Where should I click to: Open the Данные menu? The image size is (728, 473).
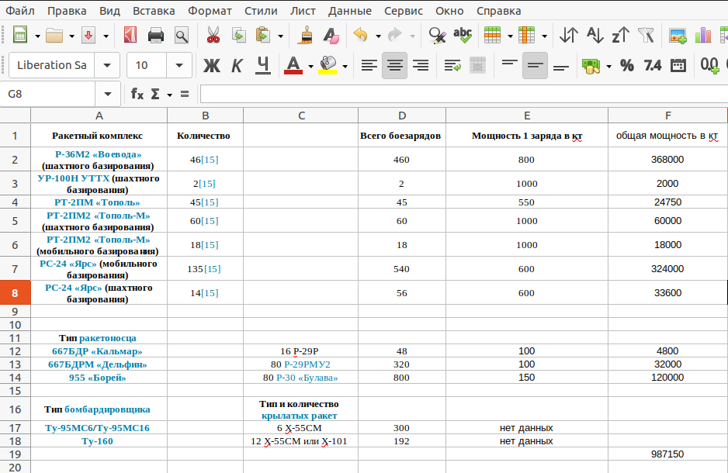(349, 11)
